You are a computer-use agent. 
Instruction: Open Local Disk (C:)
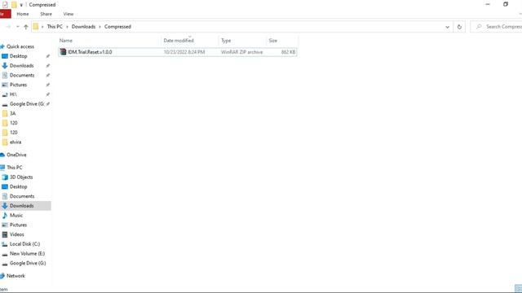(24, 244)
